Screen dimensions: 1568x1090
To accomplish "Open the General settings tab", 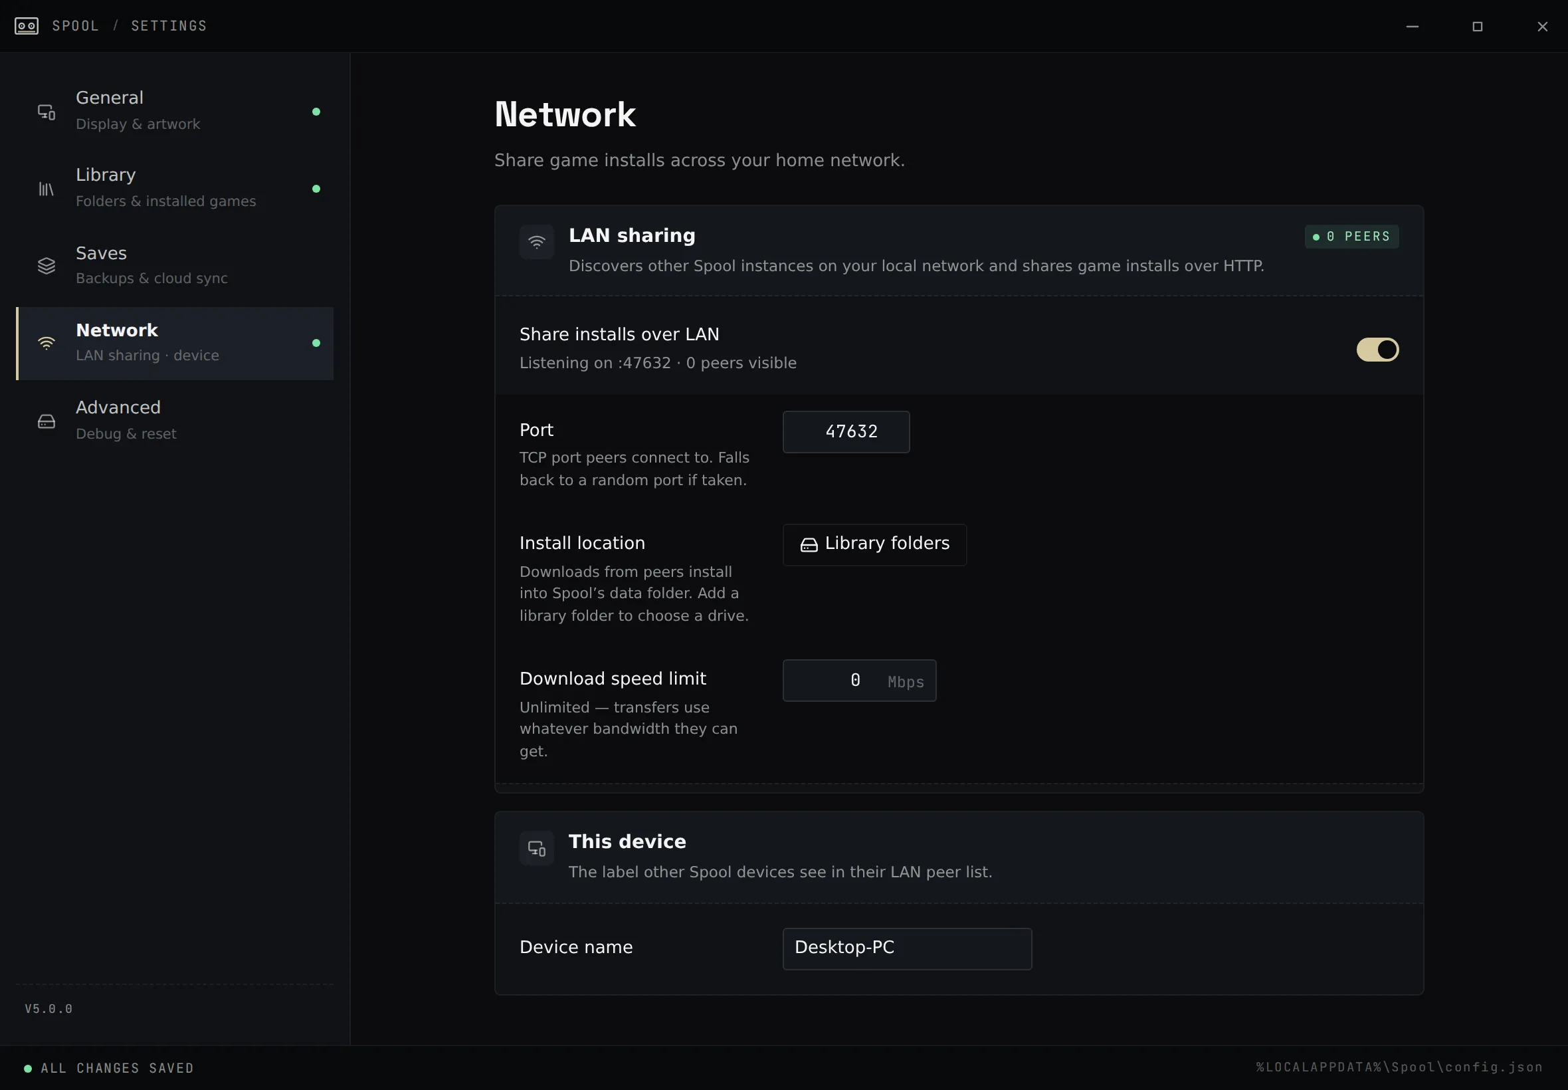I will (x=175, y=111).
